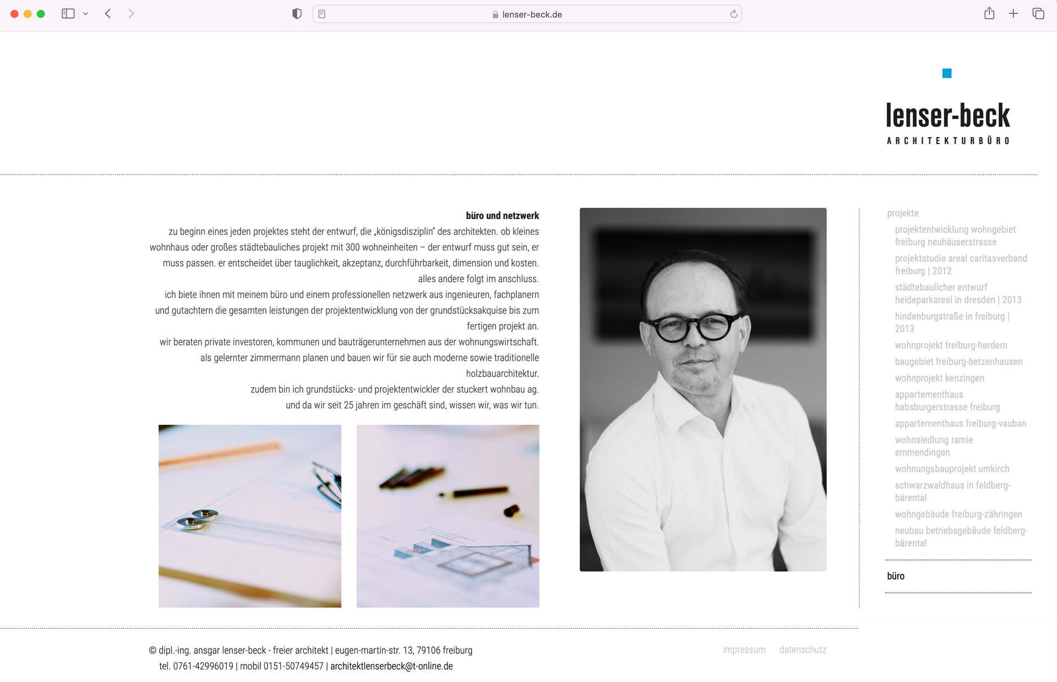Click the blue square above logo
Image resolution: width=1057 pixels, height=682 pixels.
click(x=947, y=73)
